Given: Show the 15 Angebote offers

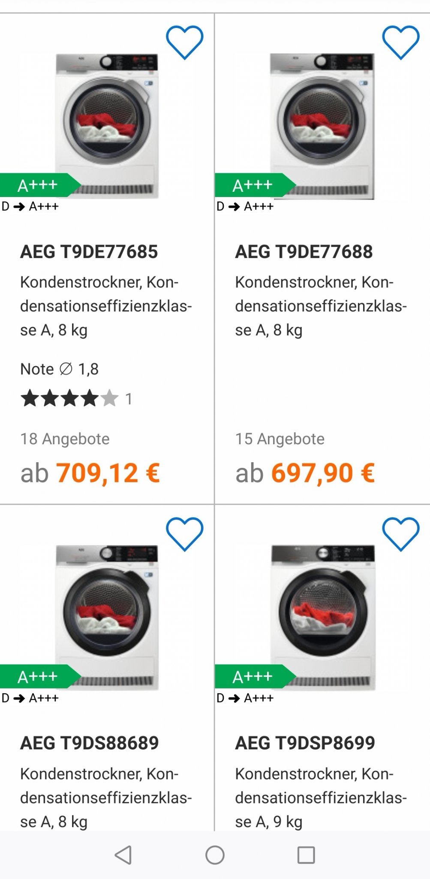Looking at the screenshot, I should click(280, 439).
